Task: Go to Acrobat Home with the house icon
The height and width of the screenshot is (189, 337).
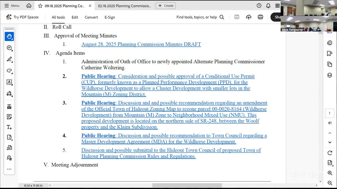Action: click(x=29, y=6)
